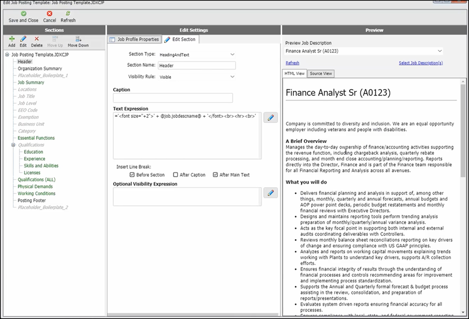Open the Optional Visibility Expression editor button

(x=270, y=193)
